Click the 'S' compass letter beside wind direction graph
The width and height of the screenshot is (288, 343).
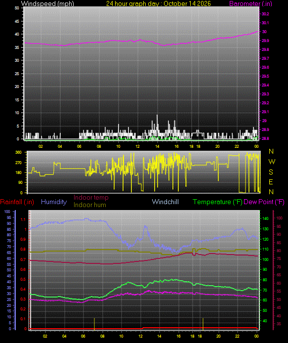click(x=271, y=172)
